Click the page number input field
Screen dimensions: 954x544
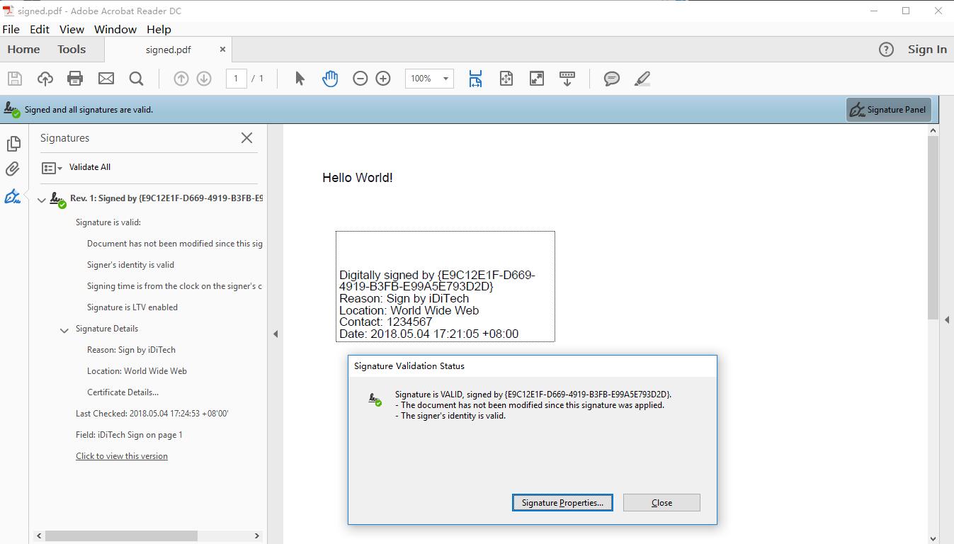click(x=236, y=79)
